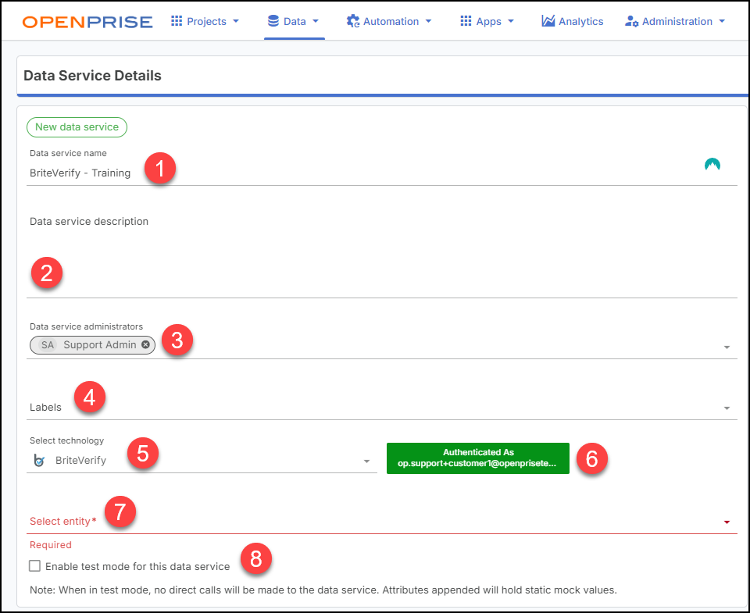The image size is (750, 613).
Task: Open the Data menu
Action: tap(294, 22)
